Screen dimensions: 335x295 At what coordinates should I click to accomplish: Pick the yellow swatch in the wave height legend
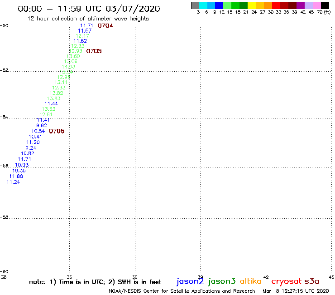point(252,5)
